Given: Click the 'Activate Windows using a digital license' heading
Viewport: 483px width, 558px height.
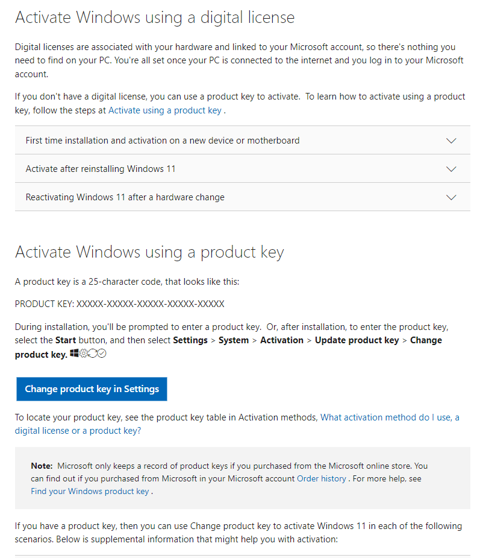Looking at the screenshot, I should click(155, 17).
